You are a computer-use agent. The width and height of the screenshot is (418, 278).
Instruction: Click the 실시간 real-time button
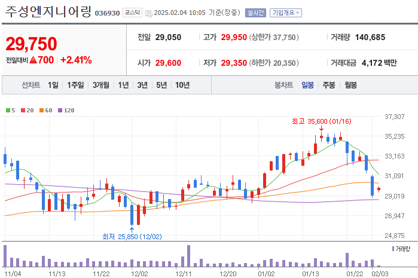coord(255,13)
